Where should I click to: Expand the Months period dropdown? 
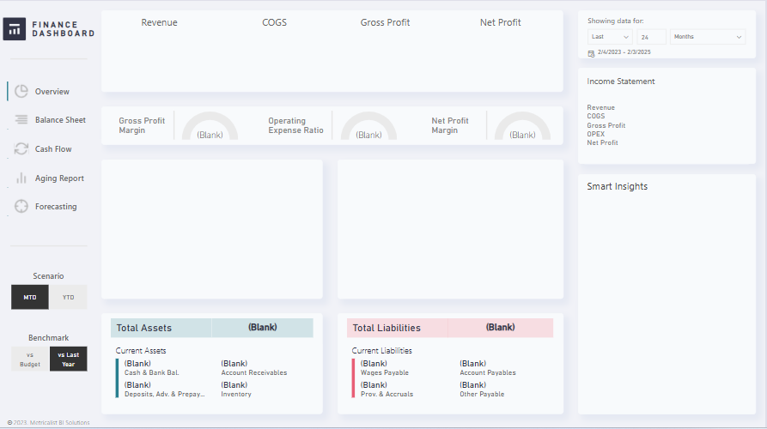coord(707,37)
